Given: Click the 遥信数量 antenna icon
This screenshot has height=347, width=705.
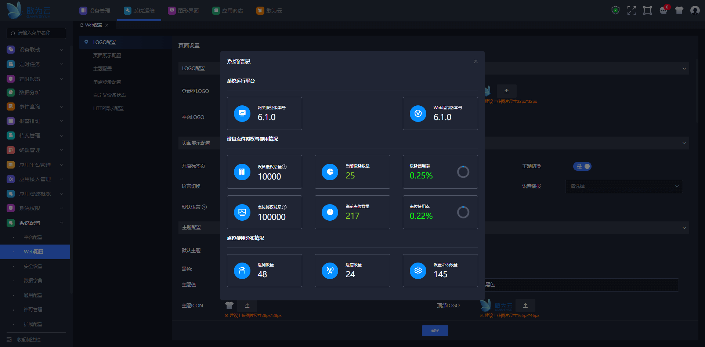Looking at the screenshot, I should click(330, 271).
